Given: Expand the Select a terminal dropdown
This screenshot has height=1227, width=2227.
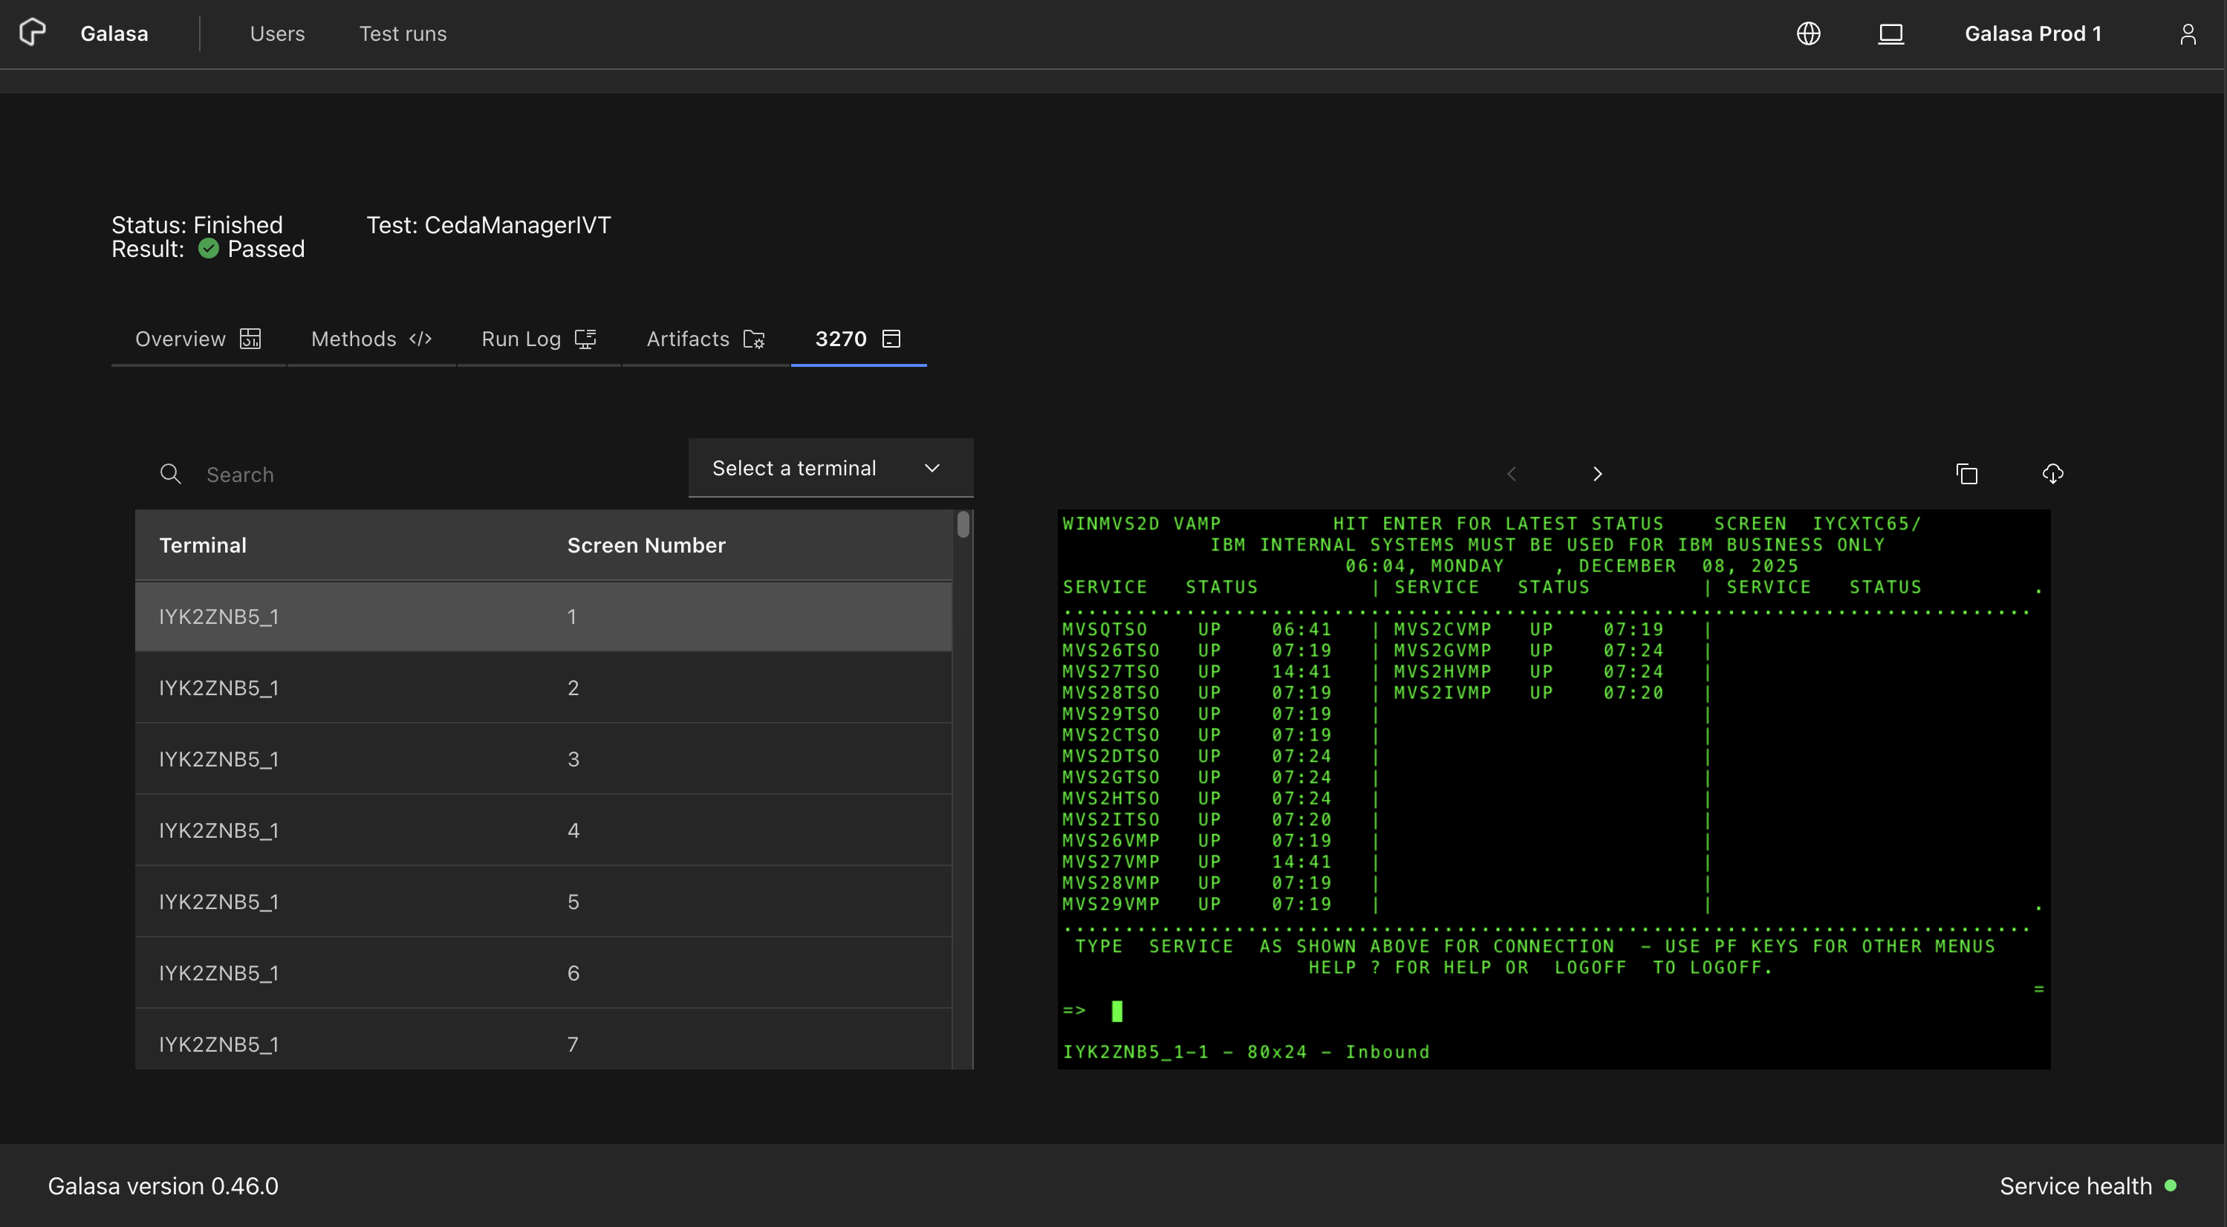Looking at the screenshot, I should coord(793,468).
